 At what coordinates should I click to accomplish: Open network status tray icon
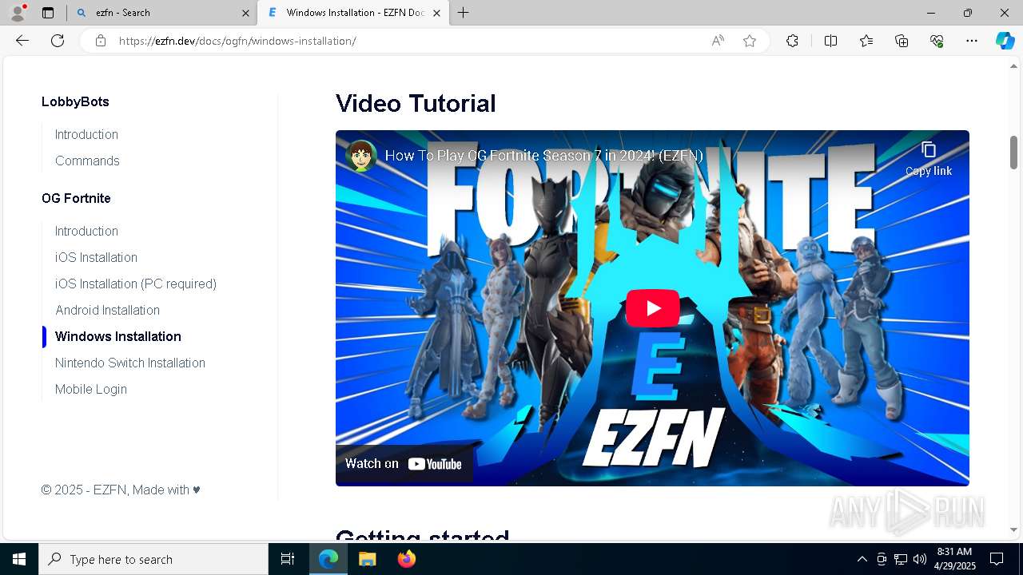[901, 559]
